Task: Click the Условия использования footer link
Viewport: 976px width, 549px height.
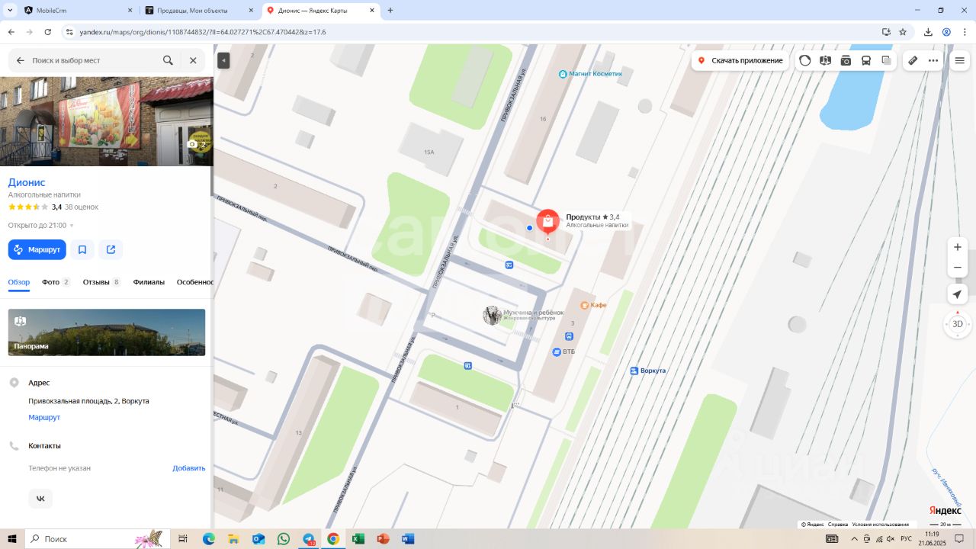Action: tap(881, 525)
